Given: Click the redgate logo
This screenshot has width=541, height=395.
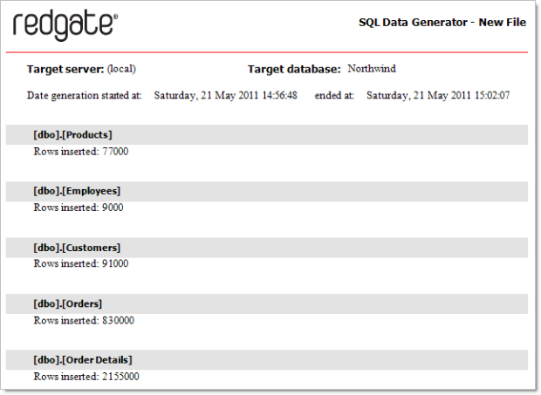Looking at the screenshot, I should tap(65, 26).
